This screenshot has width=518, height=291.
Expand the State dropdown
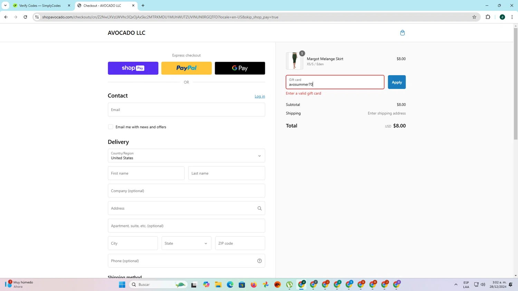tap(186, 243)
